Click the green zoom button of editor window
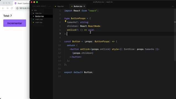The height and width of the screenshot is (99, 176). pyautogui.click(x=37, y=2)
